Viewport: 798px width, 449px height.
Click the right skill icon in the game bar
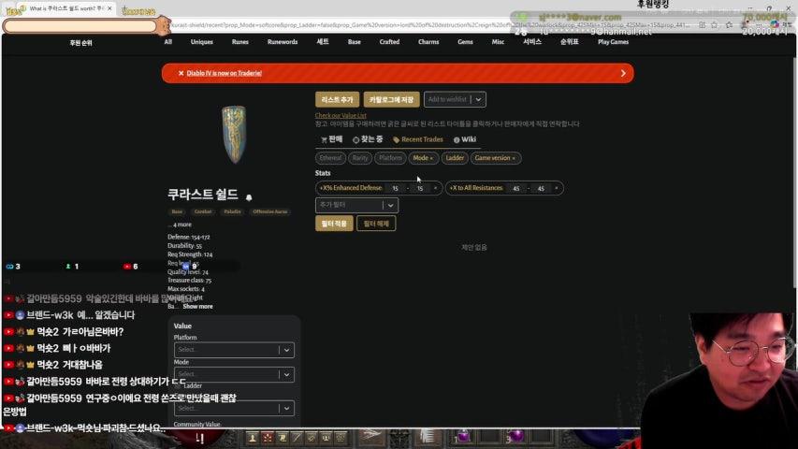click(x=428, y=436)
